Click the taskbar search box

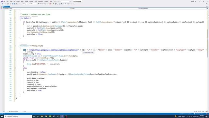coord(18,116)
